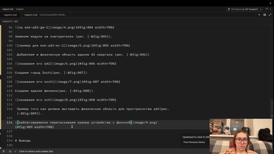The height and width of the screenshot is (154, 274).
Task: Zoom the pane with expand arrows icon
Action: [270, 15]
